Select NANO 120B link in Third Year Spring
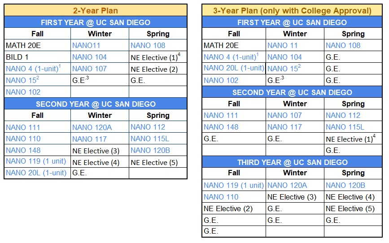The height and width of the screenshot is (243, 389). (x=345, y=185)
